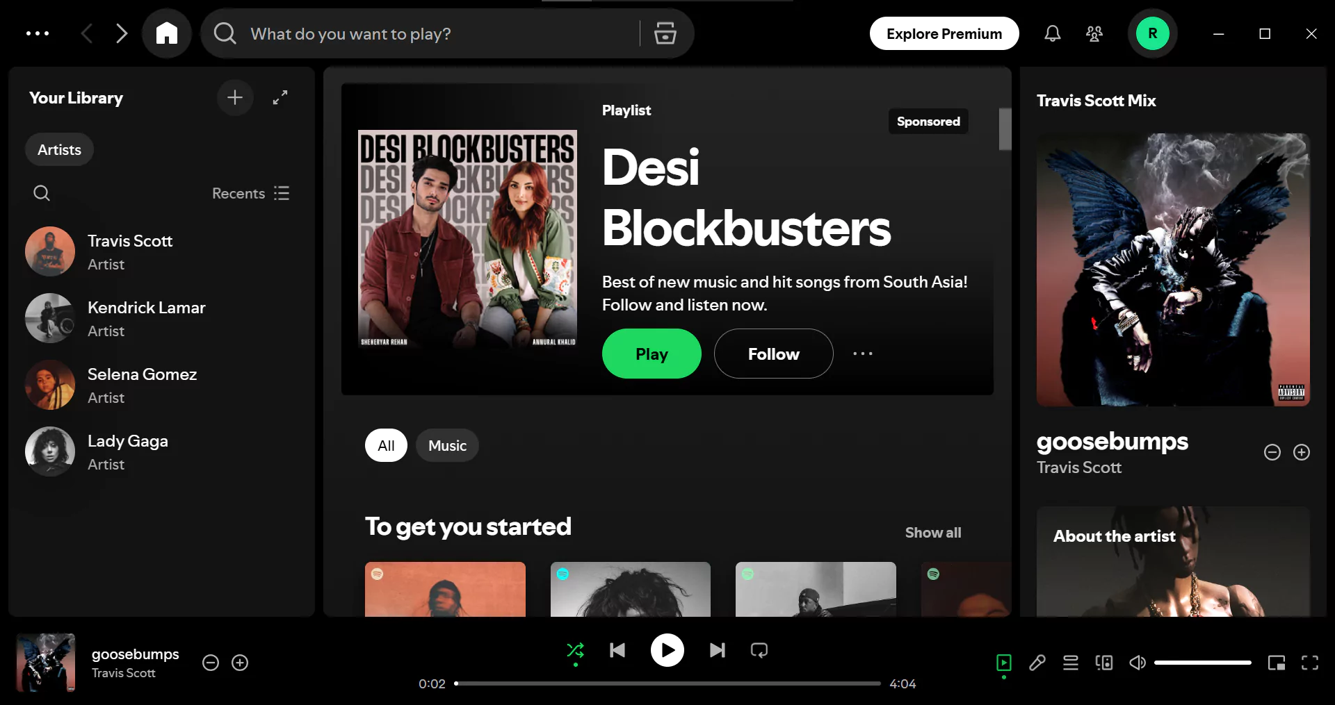
Task: Click Explore Premium button
Action: coord(944,33)
